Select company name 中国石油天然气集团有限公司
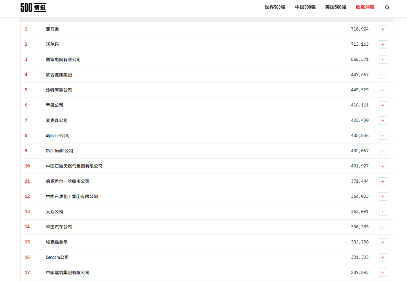The width and height of the screenshot is (407, 281). (74, 166)
